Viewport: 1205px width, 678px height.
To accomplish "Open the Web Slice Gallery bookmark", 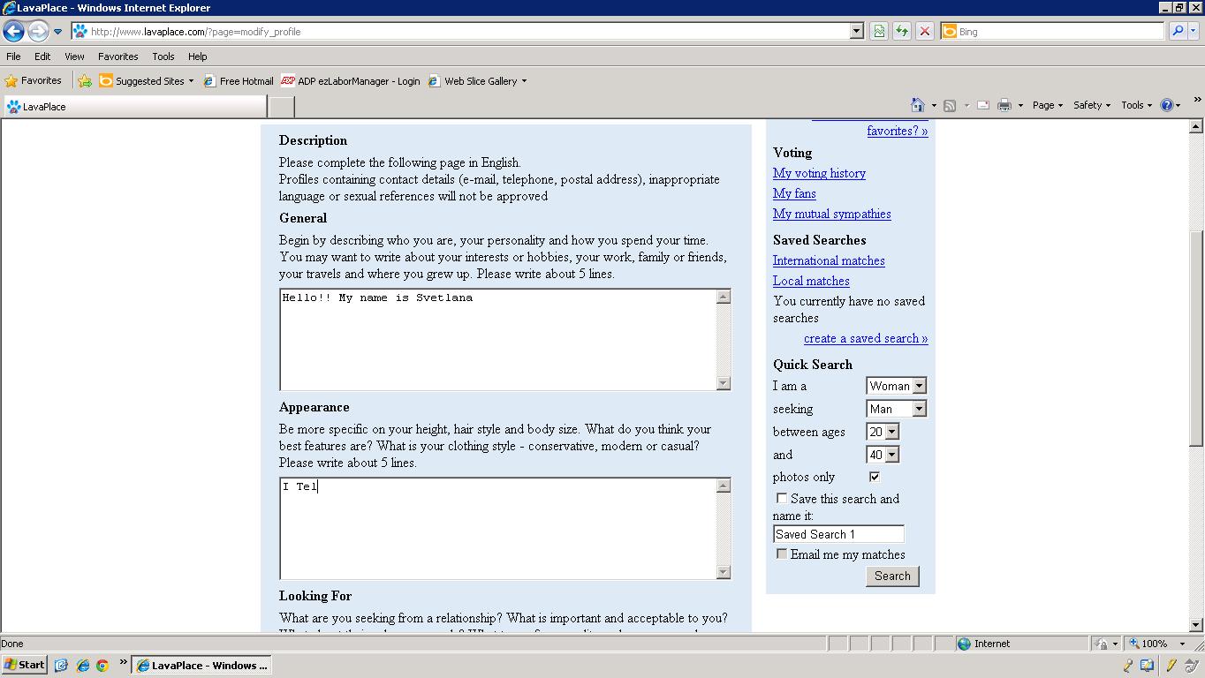I will (477, 80).
